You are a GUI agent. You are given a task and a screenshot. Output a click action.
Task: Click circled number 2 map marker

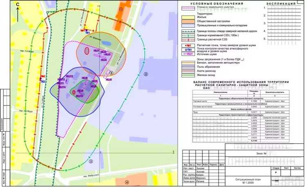145,74
